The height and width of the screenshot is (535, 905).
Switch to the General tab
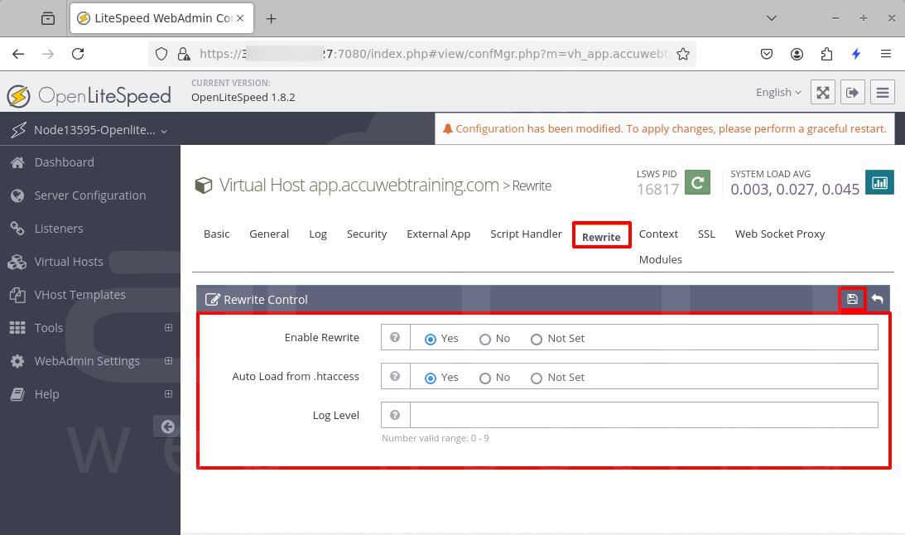click(x=269, y=234)
